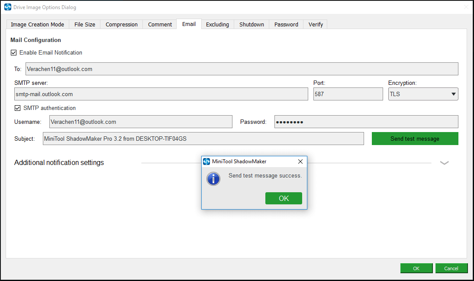Select the Email tab
This screenshot has height=281, width=474.
pyautogui.click(x=189, y=24)
